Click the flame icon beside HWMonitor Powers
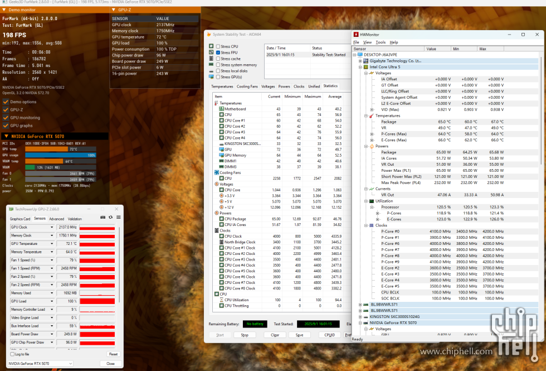Screen dimensions: 546x371 (371, 146)
